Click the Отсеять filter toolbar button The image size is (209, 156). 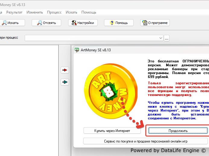tap(46, 23)
